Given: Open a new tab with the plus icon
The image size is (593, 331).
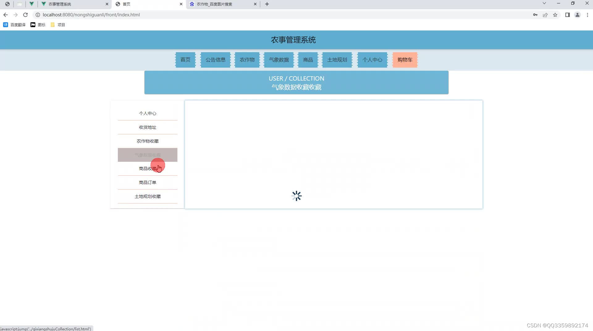Looking at the screenshot, I should 267,4.
